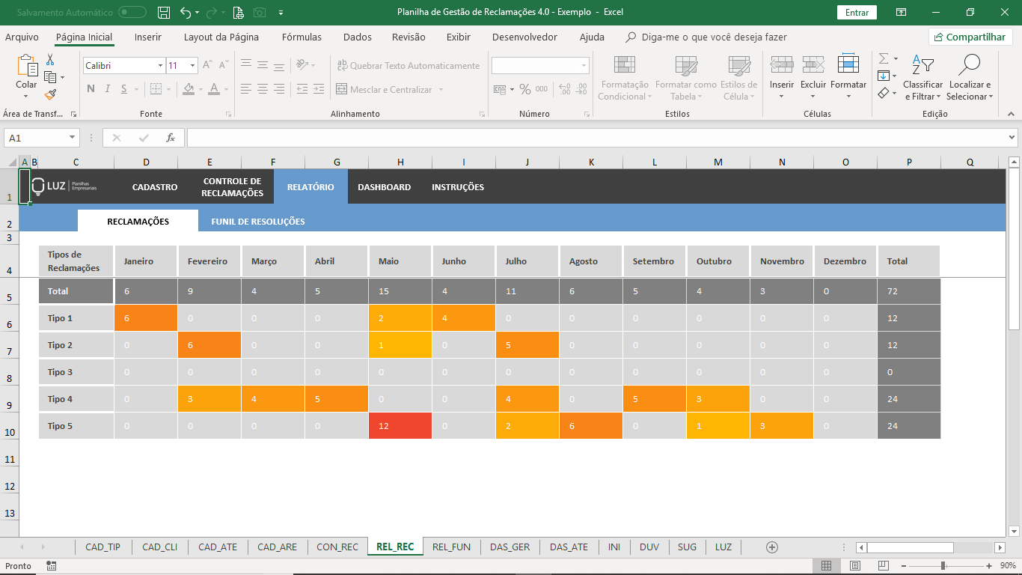Open the FUNIL DE RESOLUÇÕES link
Screen dimensions: 1022x575
257,222
